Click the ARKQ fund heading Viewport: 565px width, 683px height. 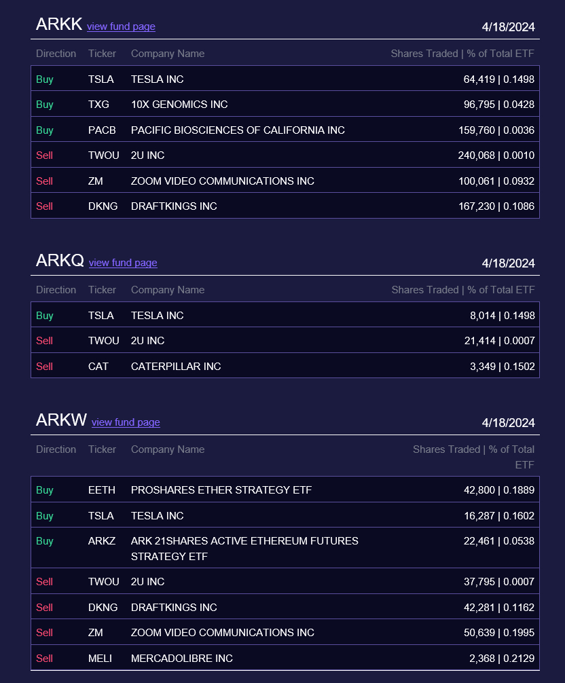60,261
